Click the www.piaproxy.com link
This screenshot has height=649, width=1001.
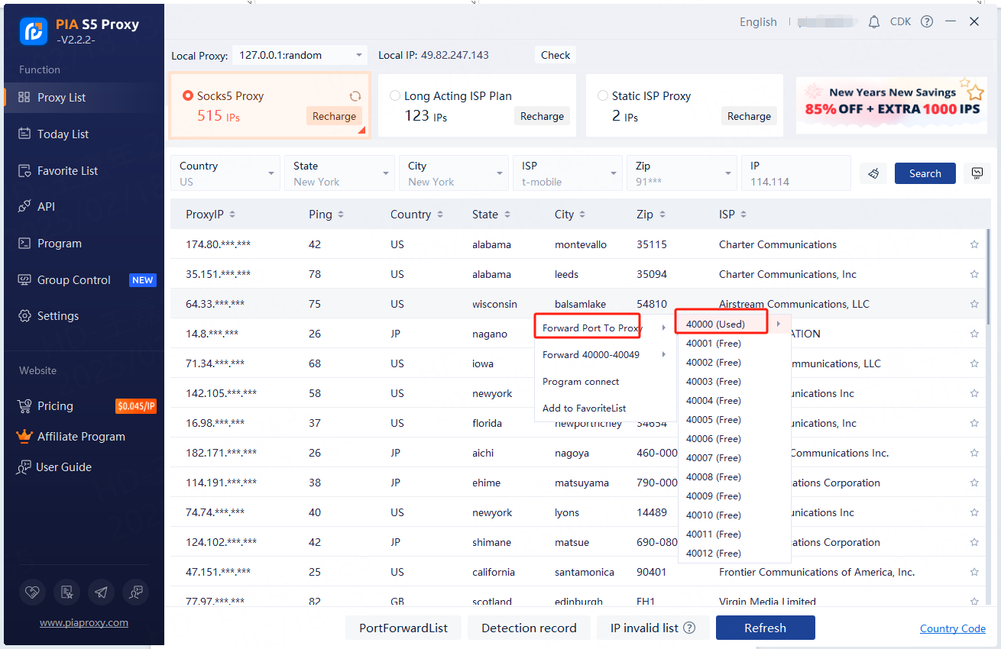click(x=84, y=622)
